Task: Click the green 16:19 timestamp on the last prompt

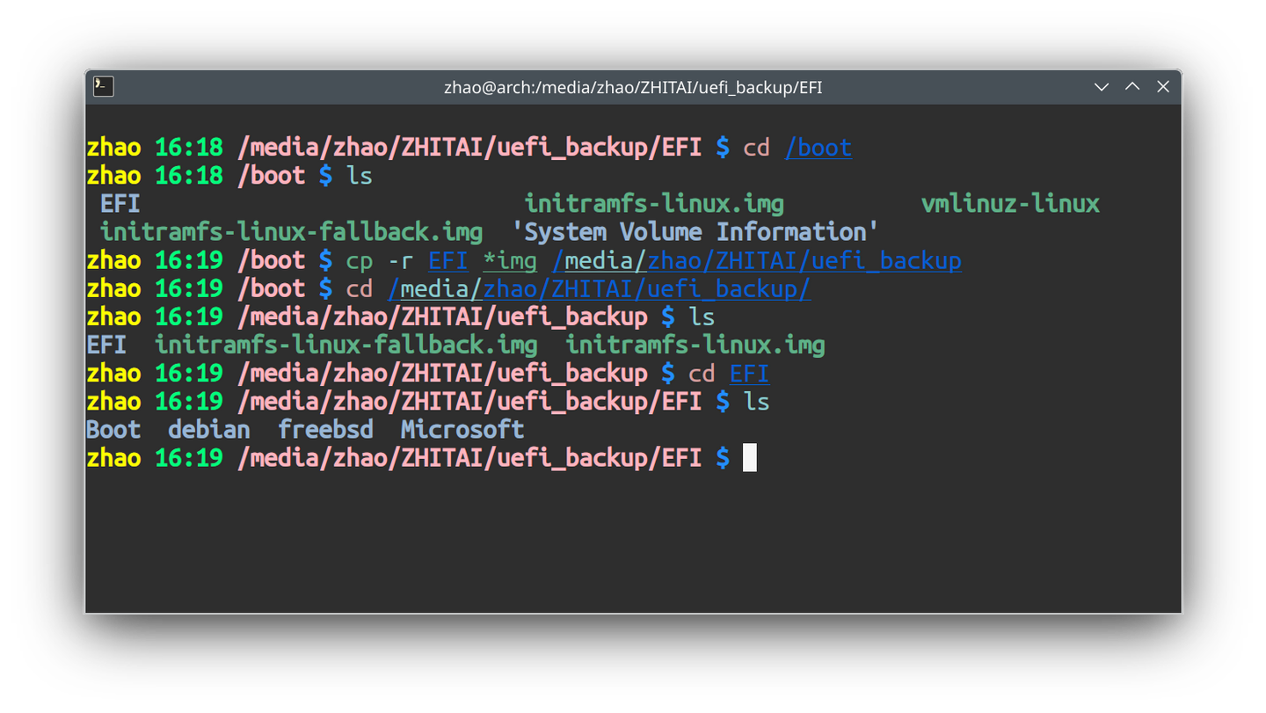Action: coord(188,456)
